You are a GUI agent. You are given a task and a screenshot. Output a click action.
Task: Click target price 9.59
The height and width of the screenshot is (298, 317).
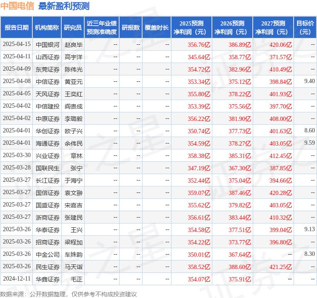pos(309,143)
